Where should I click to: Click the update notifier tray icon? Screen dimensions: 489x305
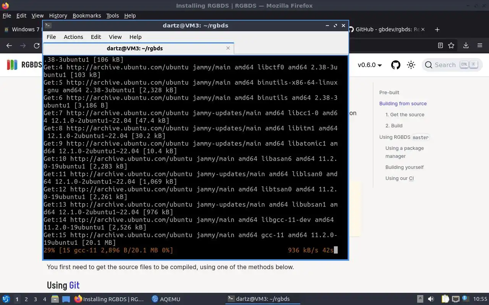point(466,299)
